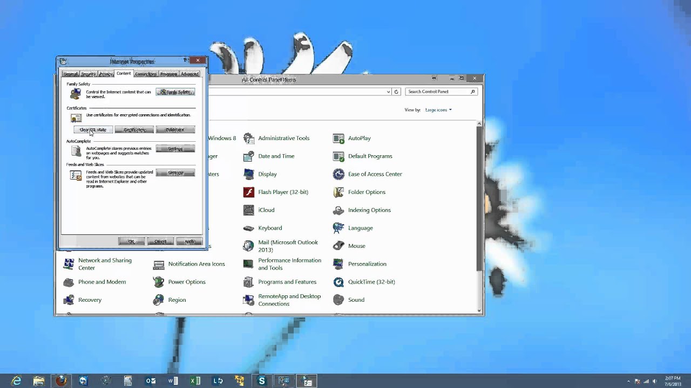The image size is (691, 388).
Task: Open Outlook from the taskbar
Action: (x=151, y=380)
